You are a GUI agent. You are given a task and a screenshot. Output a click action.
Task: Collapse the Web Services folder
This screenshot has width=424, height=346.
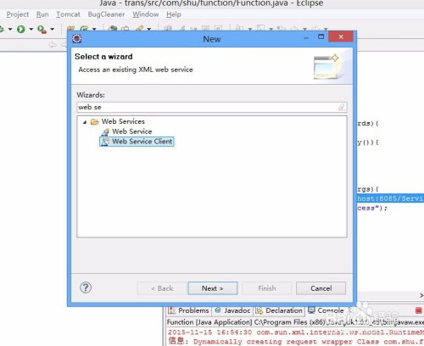click(85, 122)
